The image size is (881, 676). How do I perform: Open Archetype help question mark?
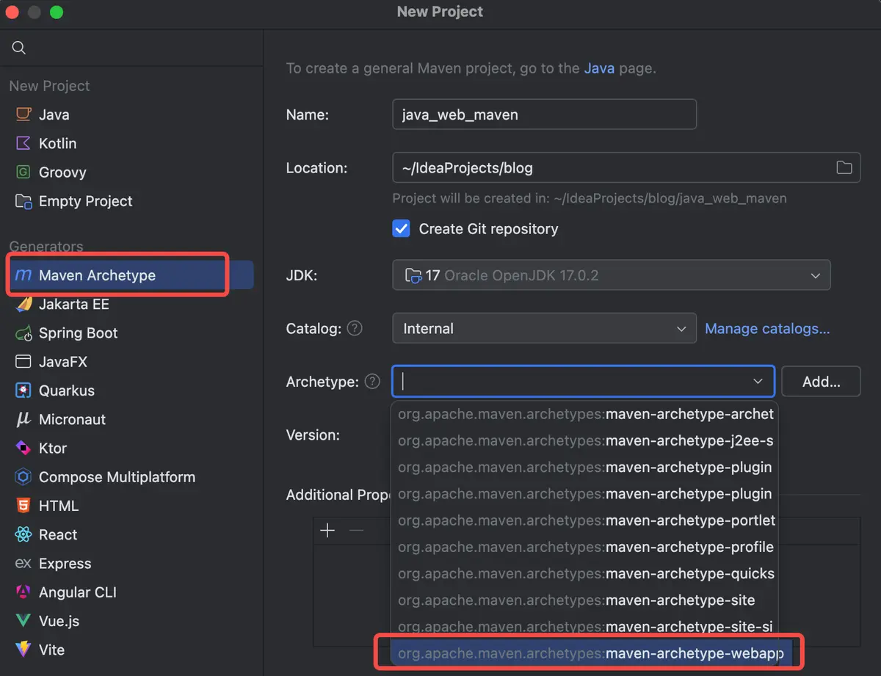tap(373, 382)
